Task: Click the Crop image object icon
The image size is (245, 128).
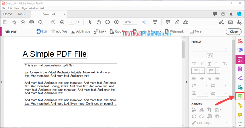Action: (209, 110)
